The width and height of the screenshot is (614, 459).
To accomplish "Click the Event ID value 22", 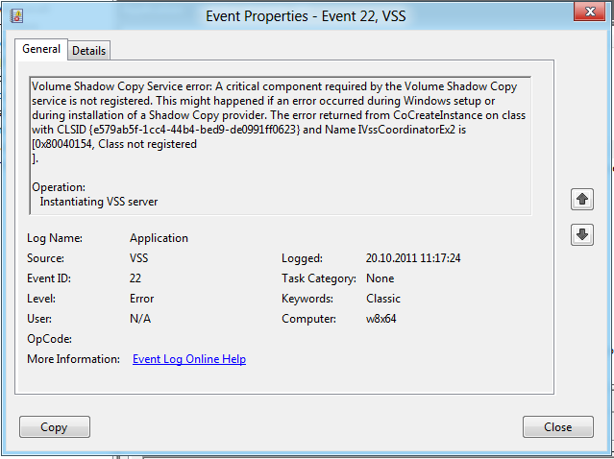I will (x=136, y=278).
